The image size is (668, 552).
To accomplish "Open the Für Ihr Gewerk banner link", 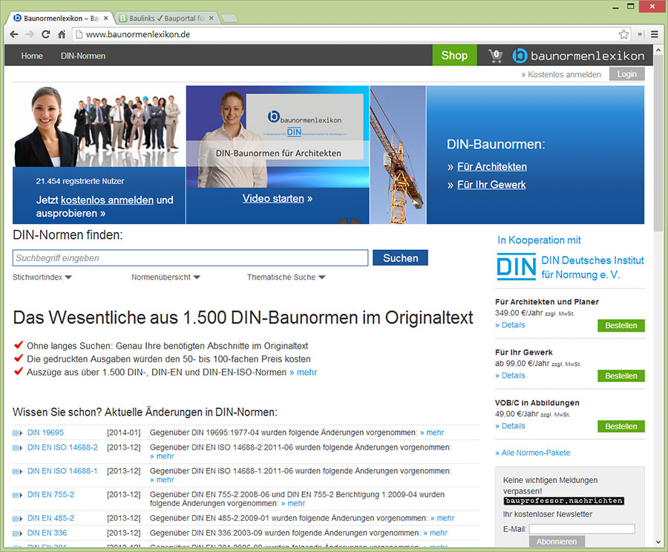I will [x=491, y=185].
